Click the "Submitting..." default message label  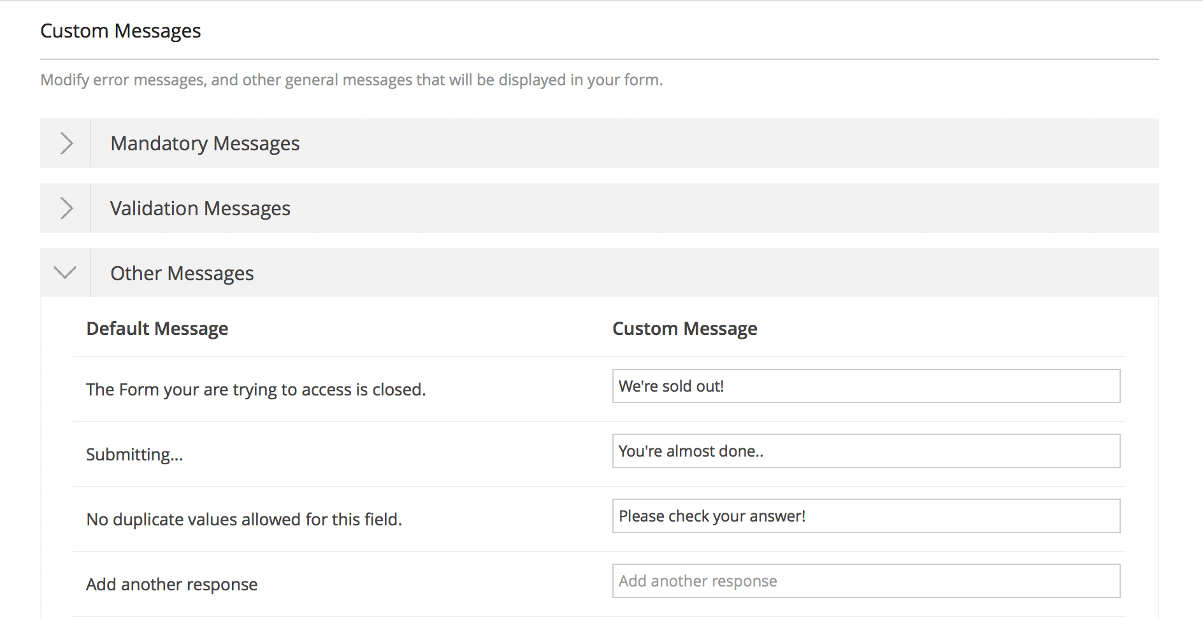tap(134, 455)
